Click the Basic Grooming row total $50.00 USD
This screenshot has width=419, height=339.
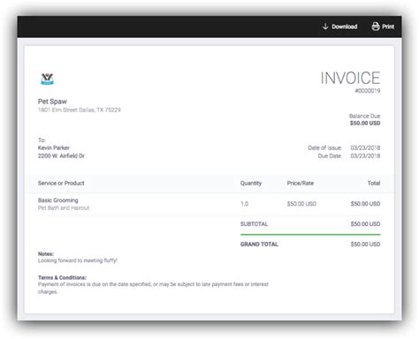click(x=365, y=204)
